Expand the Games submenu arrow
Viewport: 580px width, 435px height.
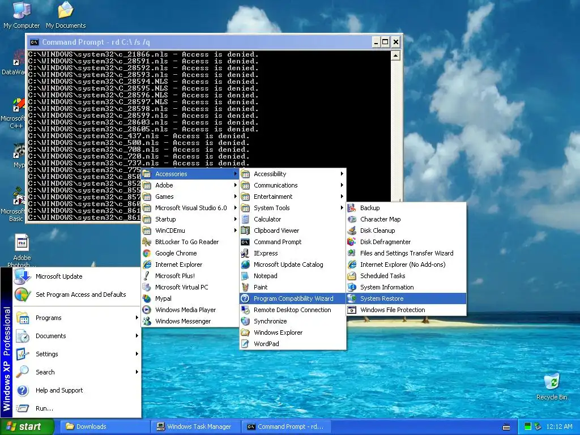[235, 197]
